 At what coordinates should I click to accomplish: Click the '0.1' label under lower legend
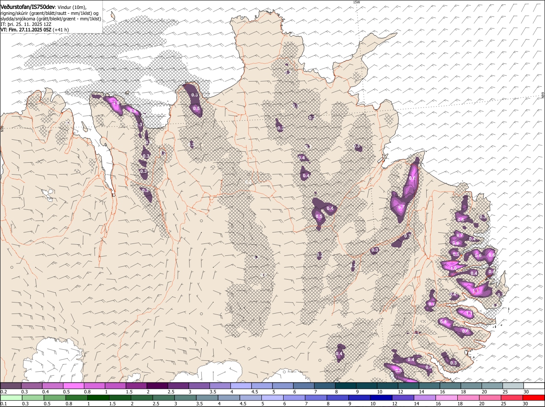click(3, 404)
